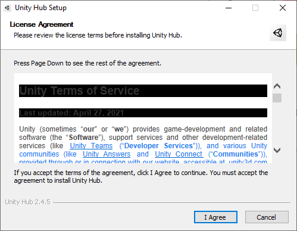Click the disabled maximize window button
Screen dimensions: 297x231
pos(255,8)
